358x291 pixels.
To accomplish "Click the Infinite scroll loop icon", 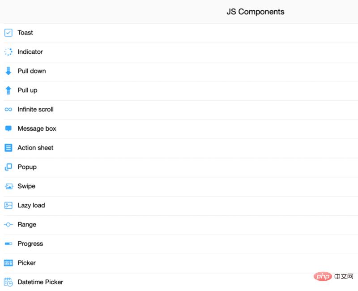I will click(x=8, y=109).
